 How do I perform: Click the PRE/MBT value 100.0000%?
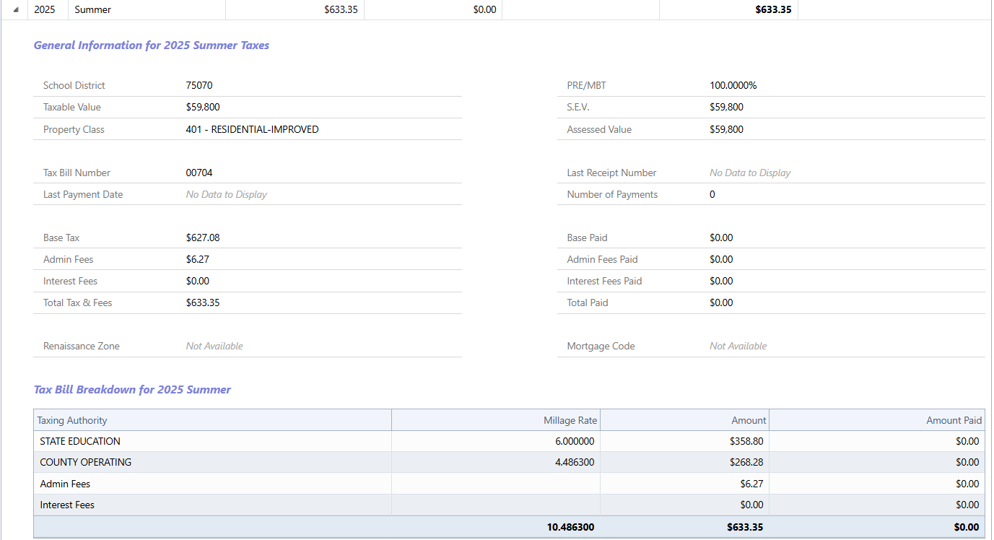coord(733,85)
